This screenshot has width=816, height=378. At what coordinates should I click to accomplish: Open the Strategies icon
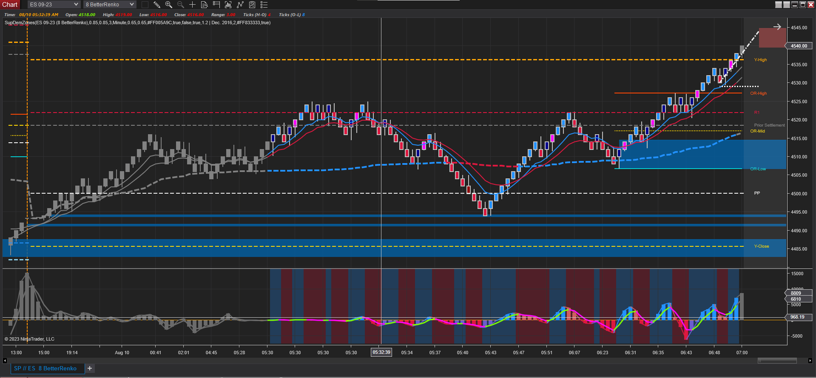[x=252, y=5]
